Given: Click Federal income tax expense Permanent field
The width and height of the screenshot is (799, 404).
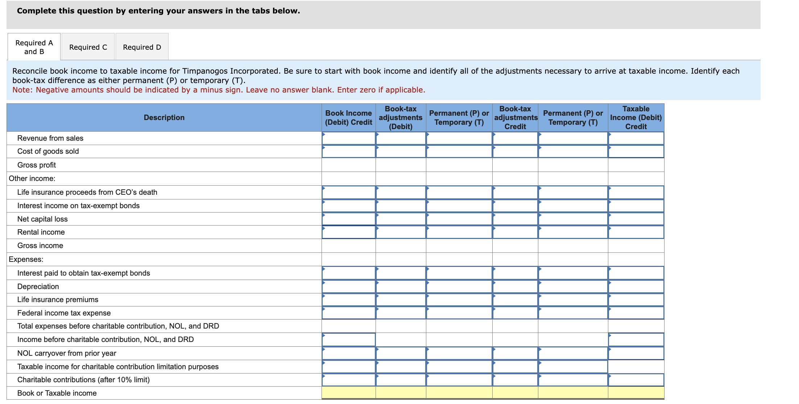Looking at the screenshot, I should [x=459, y=313].
